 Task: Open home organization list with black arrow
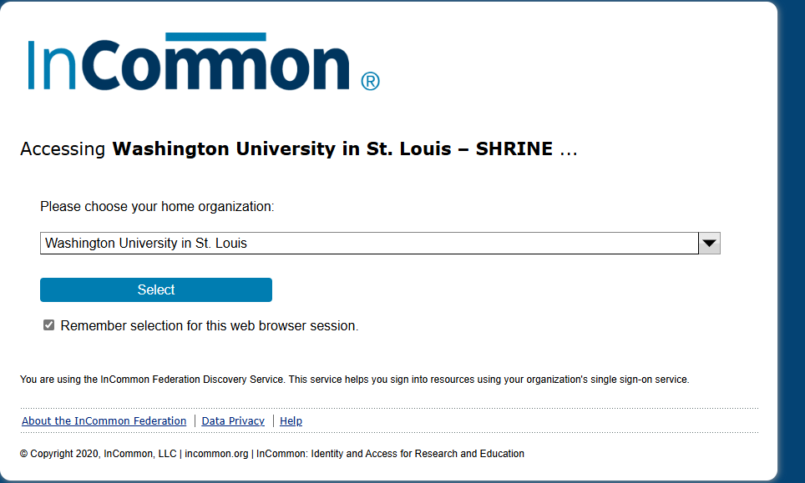[x=710, y=243]
